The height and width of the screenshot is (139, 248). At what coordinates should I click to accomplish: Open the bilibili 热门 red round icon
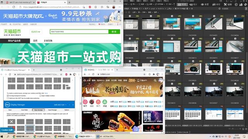98,102
